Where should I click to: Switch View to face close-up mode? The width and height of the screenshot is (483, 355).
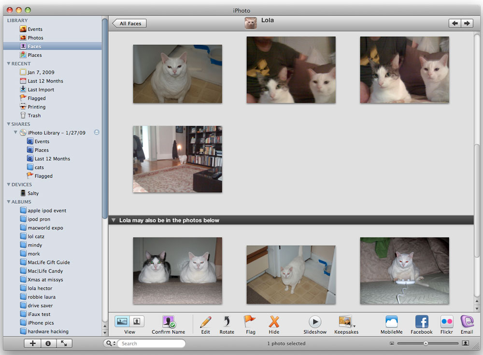137,321
